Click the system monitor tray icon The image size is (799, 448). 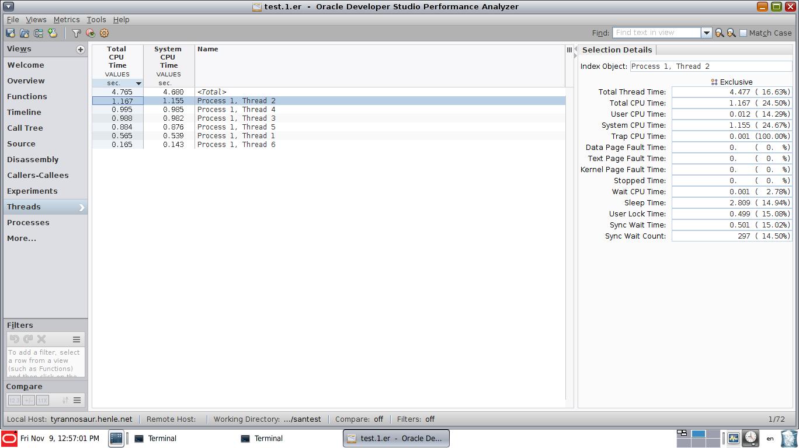[734, 438]
